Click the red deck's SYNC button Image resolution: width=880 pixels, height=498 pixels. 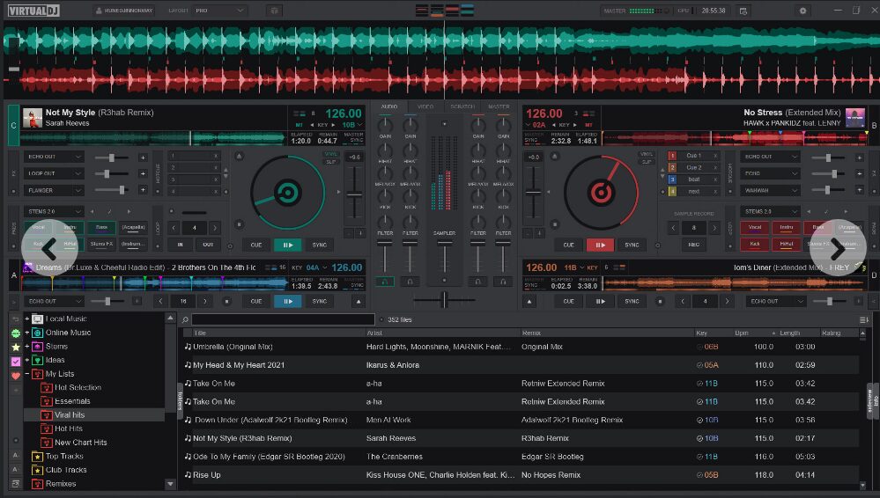[x=632, y=245]
